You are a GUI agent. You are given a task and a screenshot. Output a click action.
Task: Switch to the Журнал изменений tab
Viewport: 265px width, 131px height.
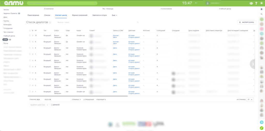point(80,15)
